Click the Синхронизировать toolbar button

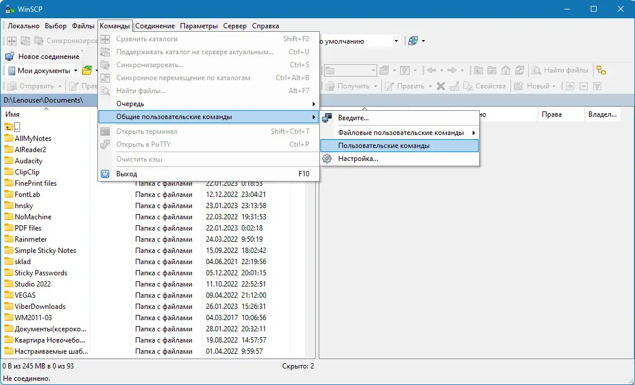coord(66,41)
